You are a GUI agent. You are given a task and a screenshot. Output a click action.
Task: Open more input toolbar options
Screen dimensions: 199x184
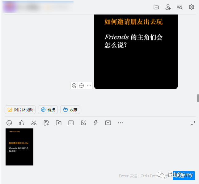[x=120, y=123]
